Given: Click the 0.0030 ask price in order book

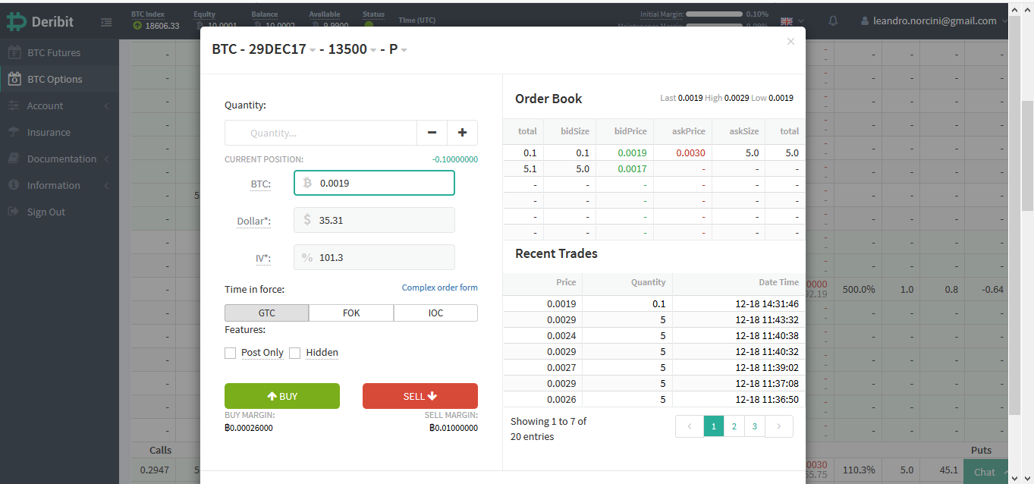Looking at the screenshot, I should coord(690,152).
